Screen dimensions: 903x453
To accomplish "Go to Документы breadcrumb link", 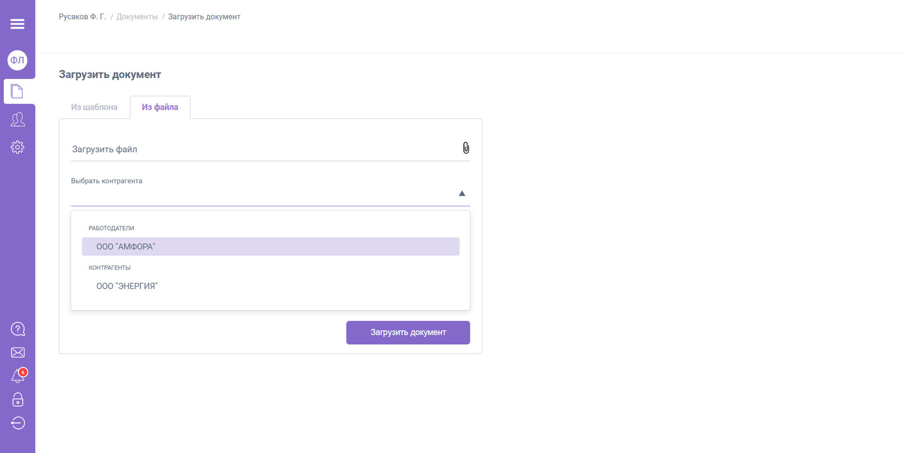I will (137, 17).
